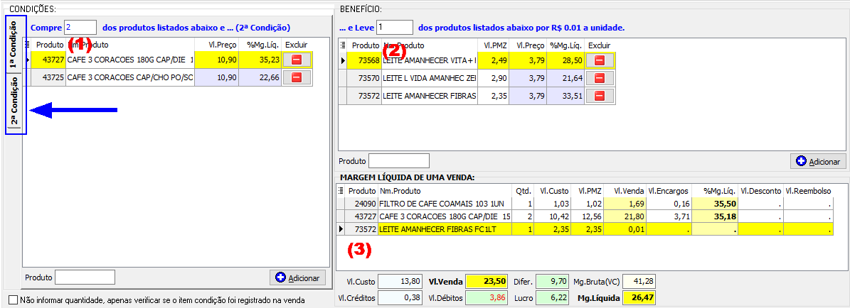
Task: Click the Lucro field 6,22
Action: pos(553,297)
